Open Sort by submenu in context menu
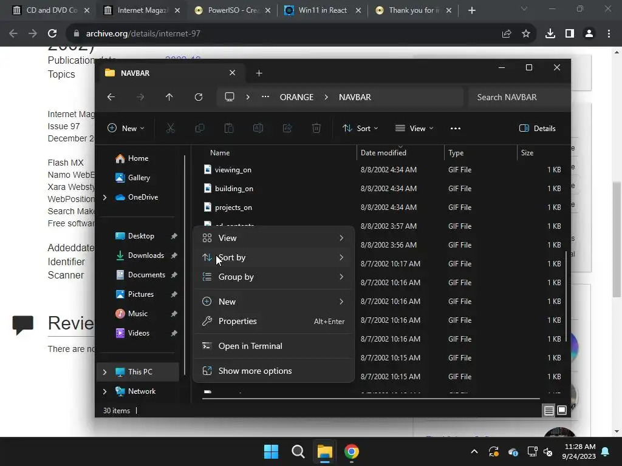This screenshot has height=466, width=622. click(x=273, y=257)
